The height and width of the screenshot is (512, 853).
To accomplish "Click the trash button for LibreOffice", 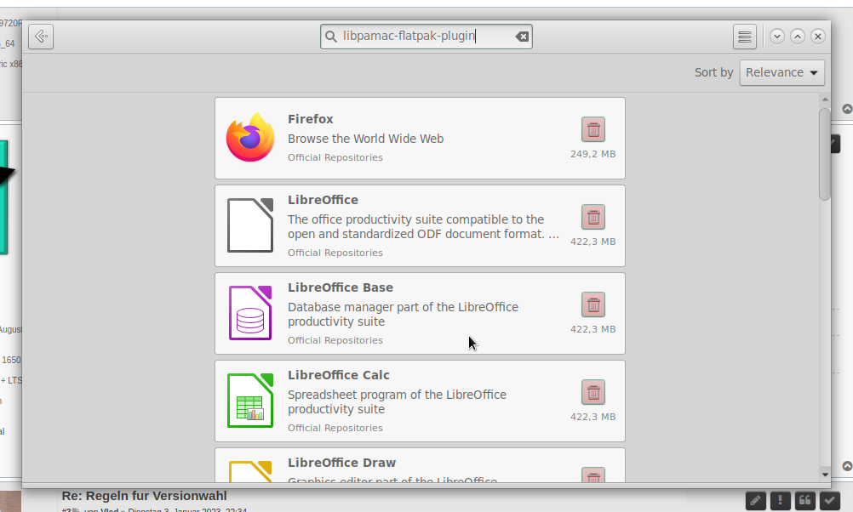I will (593, 218).
